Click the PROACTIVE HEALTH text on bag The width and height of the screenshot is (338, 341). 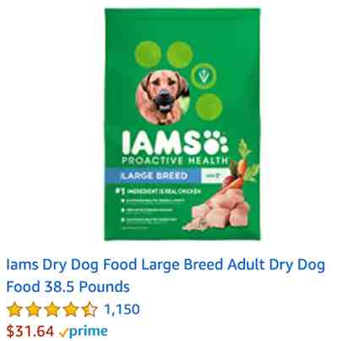pyautogui.click(x=175, y=161)
